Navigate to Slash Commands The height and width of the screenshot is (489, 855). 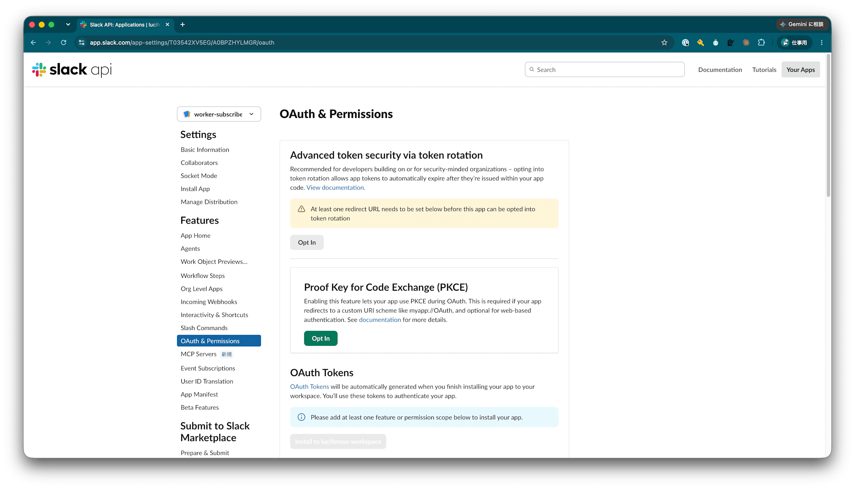tap(204, 328)
